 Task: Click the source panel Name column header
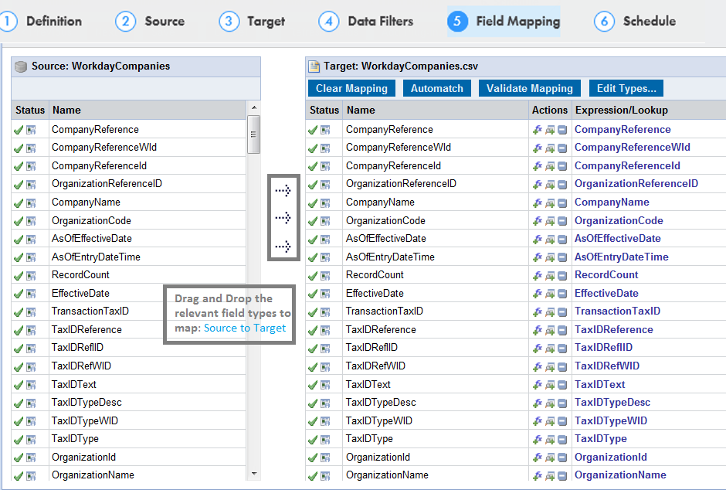tap(148, 111)
